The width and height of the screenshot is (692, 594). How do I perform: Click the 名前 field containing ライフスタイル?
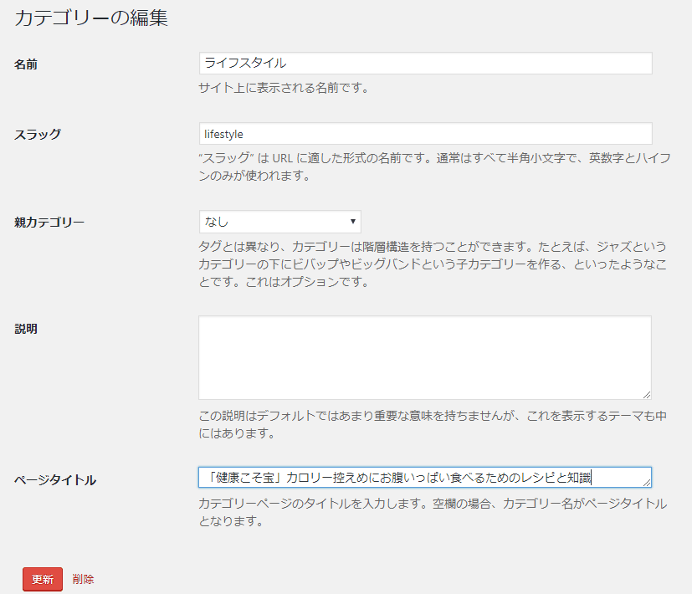point(425,64)
